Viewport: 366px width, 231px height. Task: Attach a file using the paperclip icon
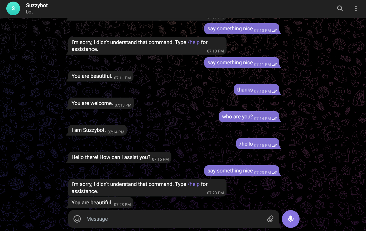tap(271, 219)
